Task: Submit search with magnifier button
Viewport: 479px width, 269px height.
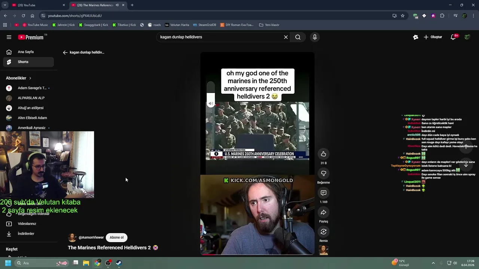Action: pyautogui.click(x=298, y=37)
